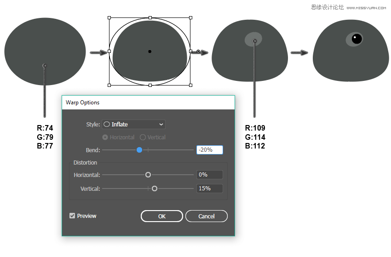Image resolution: width=391 pixels, height=257 pixels.
Task: Click the Vertical distortion 15% field
Action: tap(210, 188)
